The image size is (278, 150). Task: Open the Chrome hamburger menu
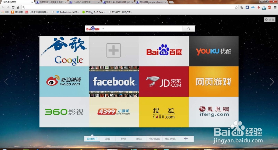[275, 7]
